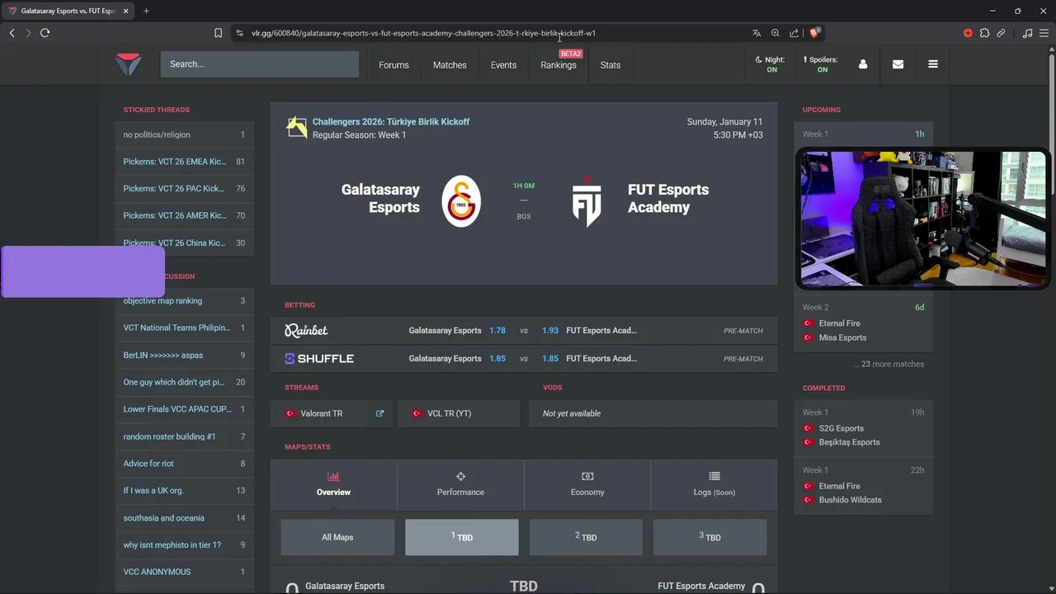
Task: Click the VLR.gg logo in the header
Action: pyautogui.click(x=128, y=64)
